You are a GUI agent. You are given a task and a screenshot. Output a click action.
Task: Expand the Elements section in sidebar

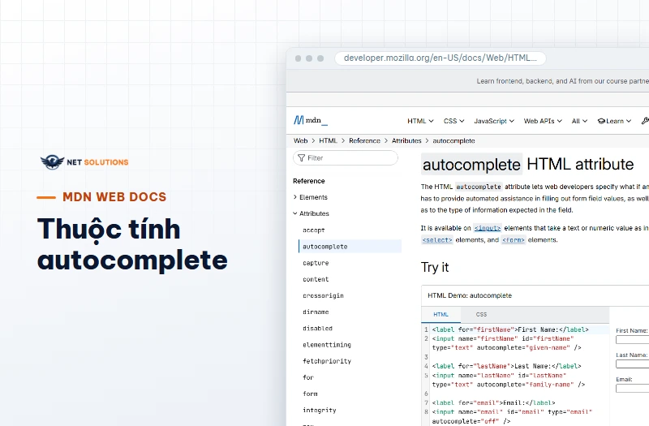310,197
